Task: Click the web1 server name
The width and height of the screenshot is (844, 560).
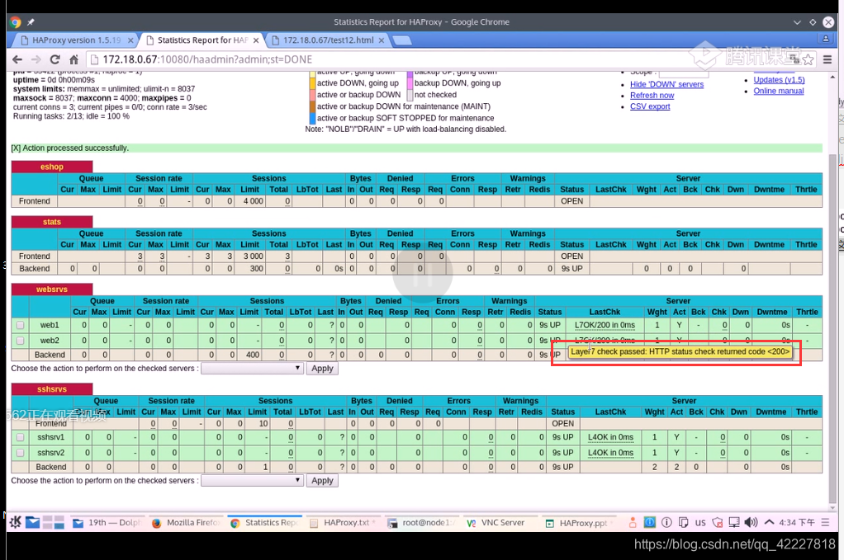Action: point(50,325)
